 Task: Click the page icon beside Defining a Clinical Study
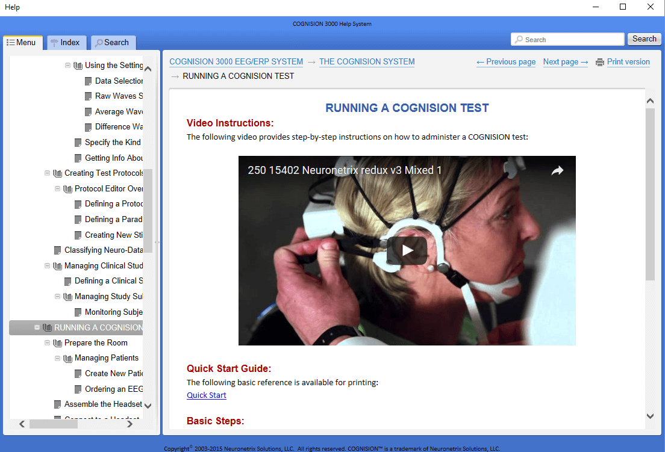click(68, 281)
